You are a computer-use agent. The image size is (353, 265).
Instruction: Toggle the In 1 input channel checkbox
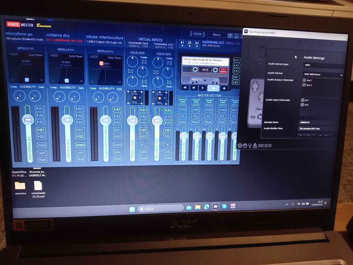302,100
